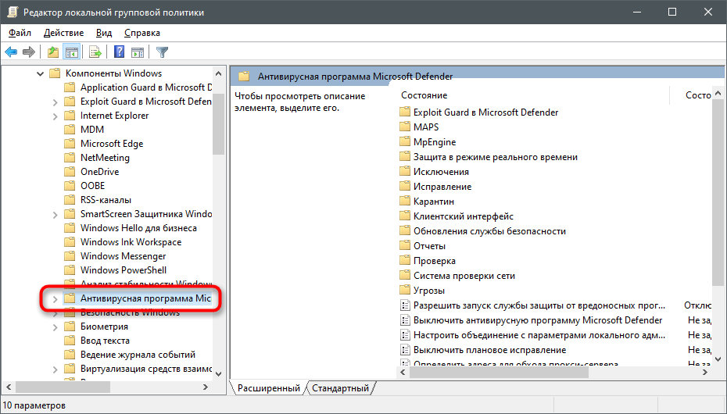Minimize the Редактор локальной групповой политики window
Screen dimensions: 727x414
click(637, 12)
